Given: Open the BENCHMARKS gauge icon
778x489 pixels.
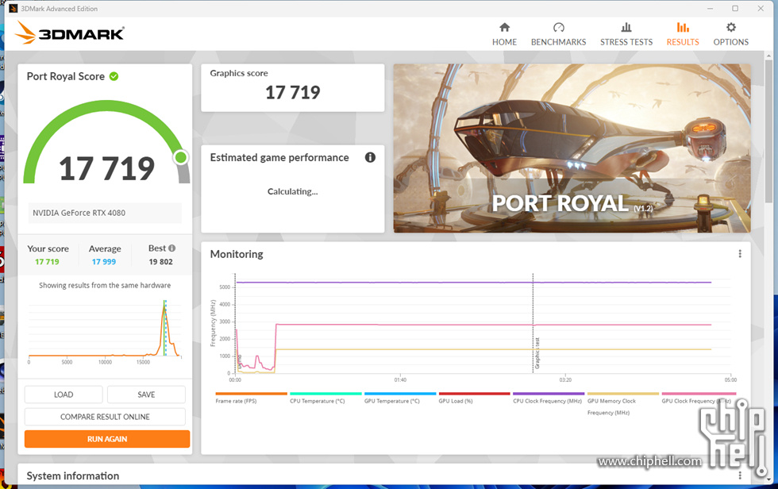Looking at the screenshot, I should click(558, 28).
